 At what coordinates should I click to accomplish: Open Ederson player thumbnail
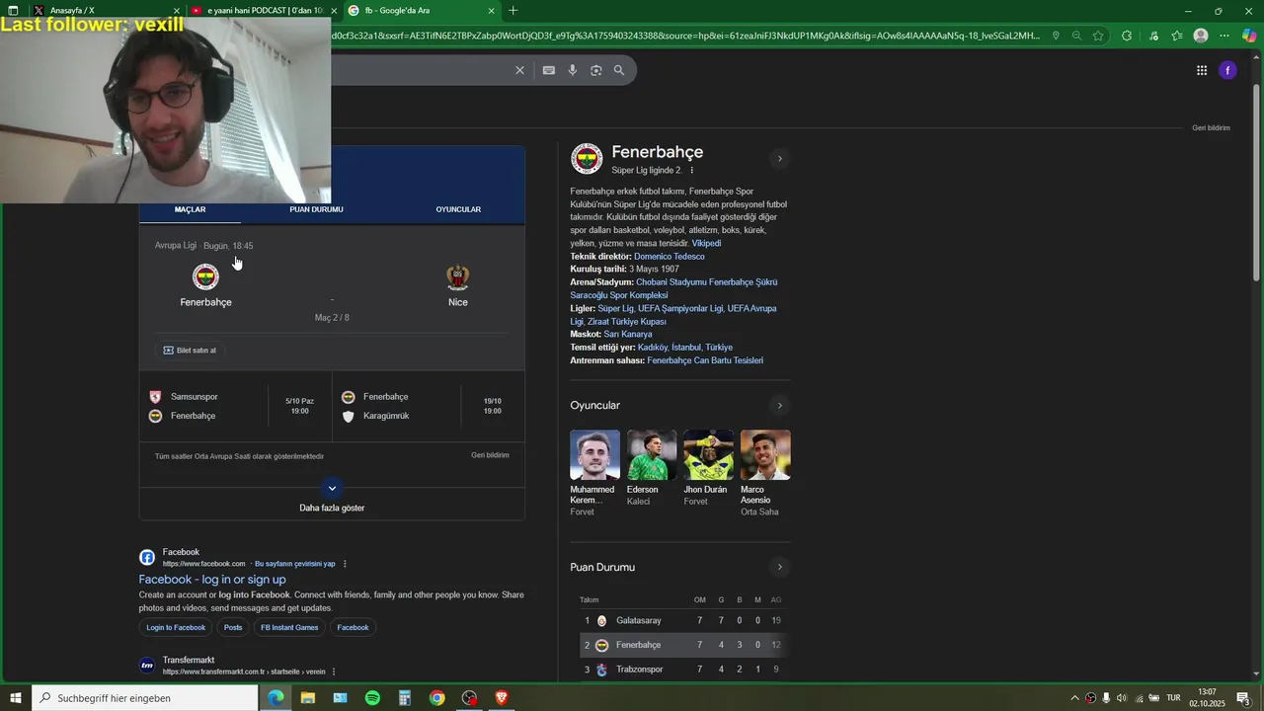652,455
